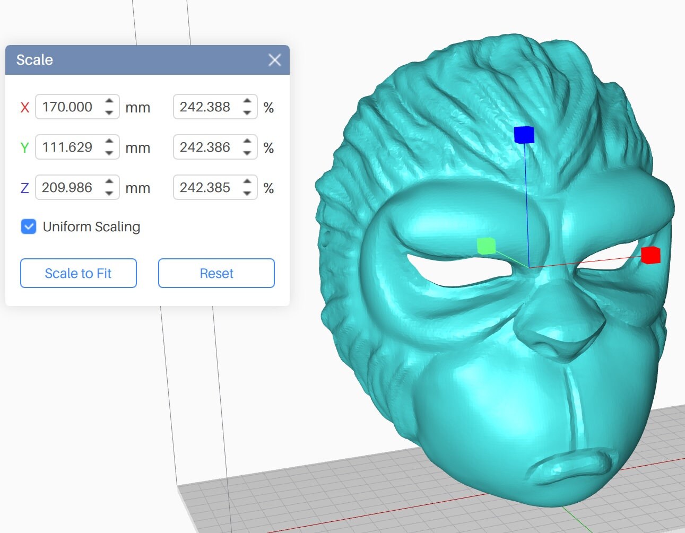Select the red X-axis scale handle
Viewport: 685px width, 533px height.
click(651, 256)
